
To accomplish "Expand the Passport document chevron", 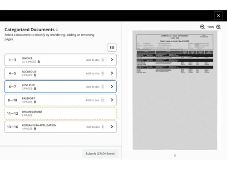I will click(x=112, y=100).
